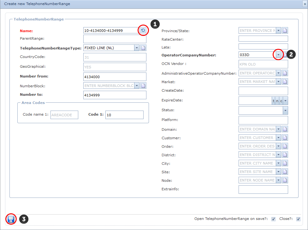Click the 'c' button in ExpireDate
The height and width of the screenshot is (230, 308).
[x=281, y=101]
